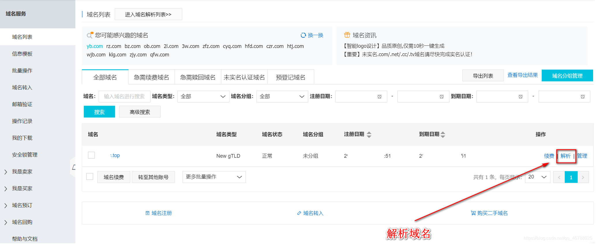This screenshot has height=251, width=598.
Task: Click the magnifier icon beside 您可能感兴趣的域名
Action: pos(90,35)
